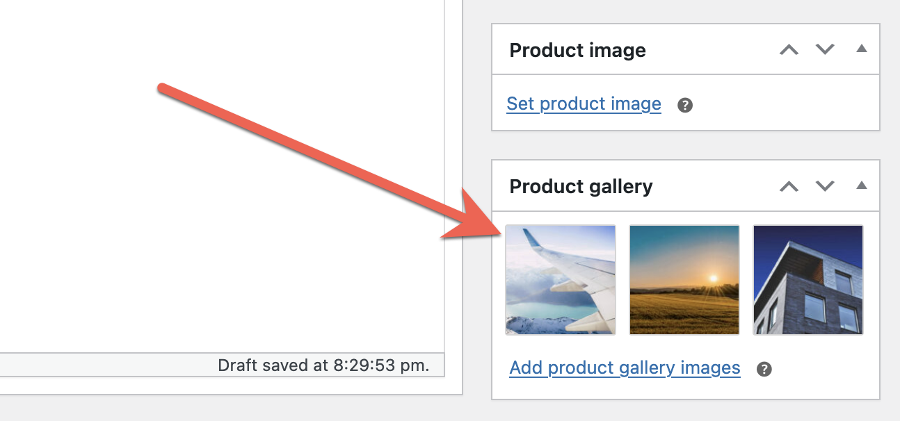Click the Draft saved status message
Screen dimensions: 900x421
pyautogui.click(x=323, y=365)
